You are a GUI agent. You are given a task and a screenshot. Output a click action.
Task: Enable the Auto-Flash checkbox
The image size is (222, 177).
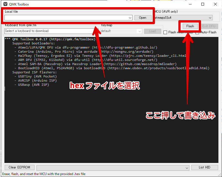pos(197,32)
